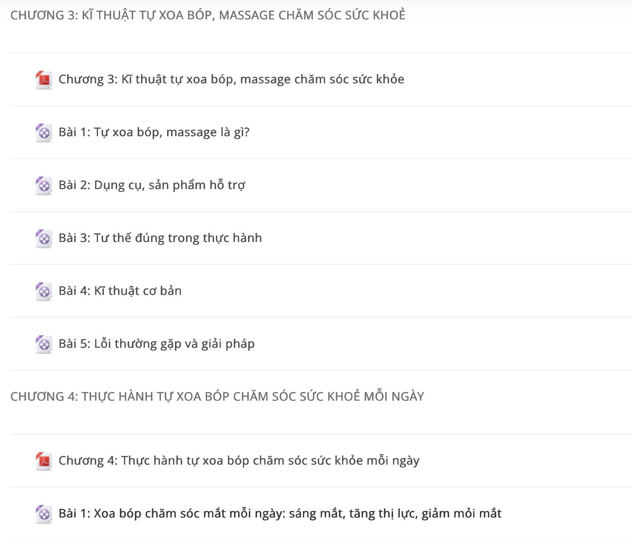Click video icon for Bài 2: Dụng cụ
This screenshot has height=540, width=632.
click(44, 186)
